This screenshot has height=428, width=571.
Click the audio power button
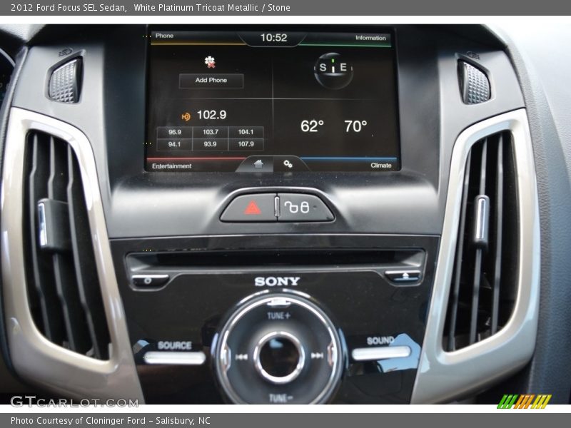pyautogui.click(x=150, y=280)
